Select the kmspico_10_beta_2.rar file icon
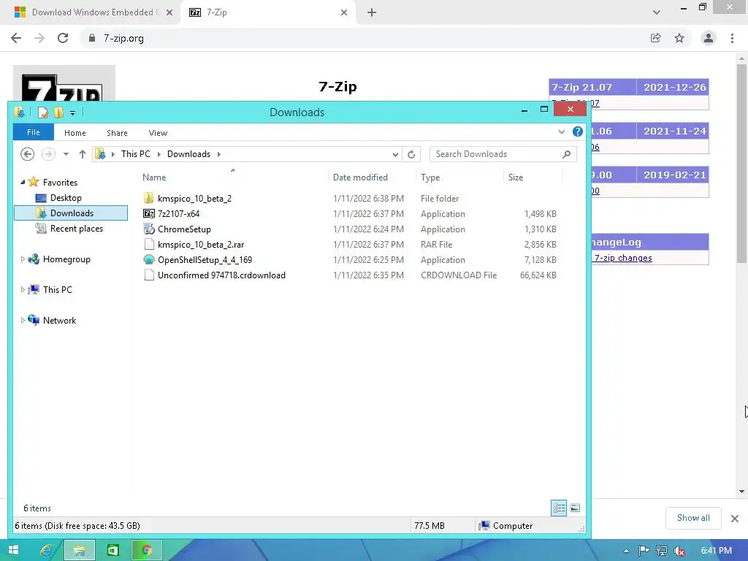The height and width of the screenshot is (561, 748). [x=149, y=244]
